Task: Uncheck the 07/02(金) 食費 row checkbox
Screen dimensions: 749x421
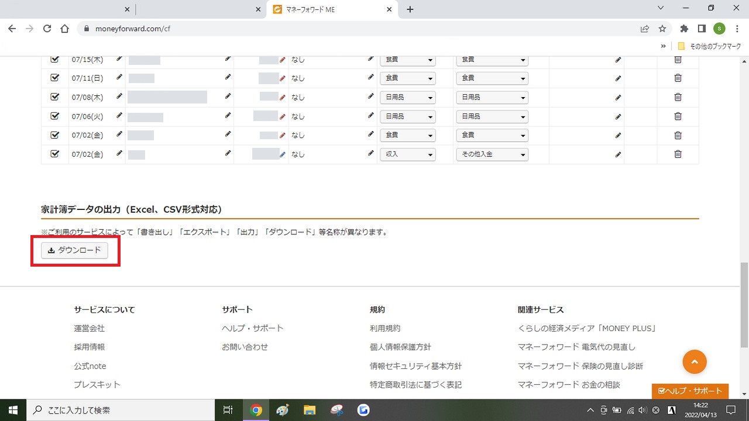Action: pos(55,135)
